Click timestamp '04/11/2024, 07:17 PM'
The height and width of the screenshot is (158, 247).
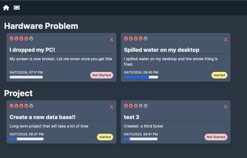coord(26,72)
